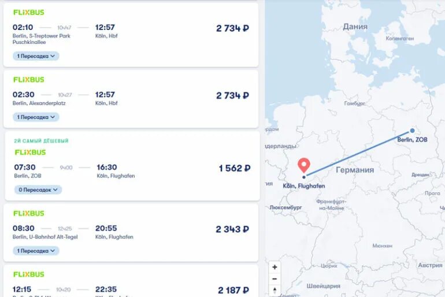Screen dimensions: 445x297
Task: Zoom in the map with plus button
Action: [275, 267]
